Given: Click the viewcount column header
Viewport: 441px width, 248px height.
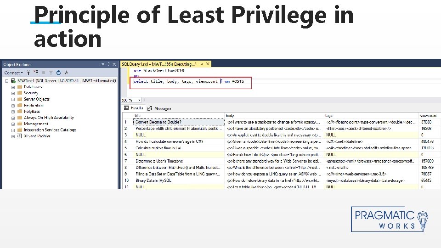Looking at the screenshot, I should (x=430, y=116).
